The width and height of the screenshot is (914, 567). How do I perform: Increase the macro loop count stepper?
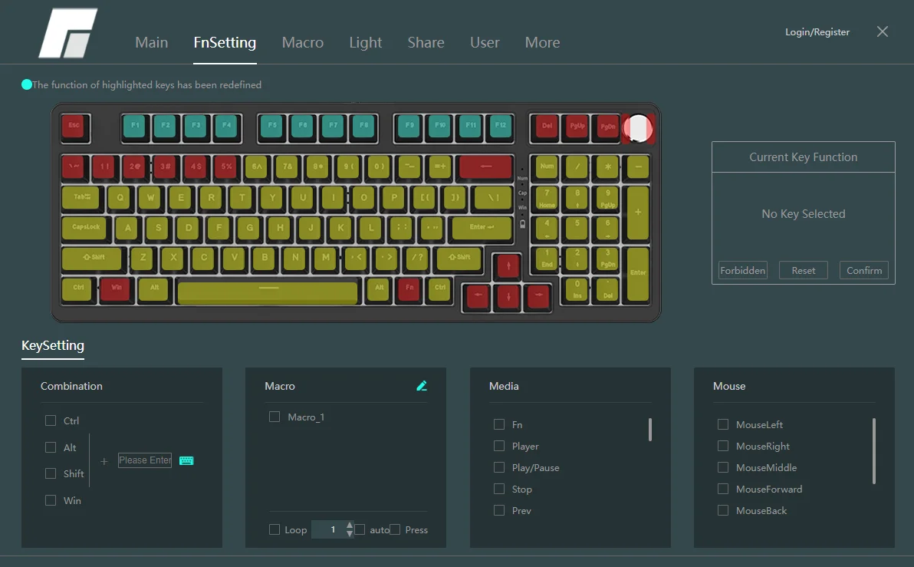350,526
